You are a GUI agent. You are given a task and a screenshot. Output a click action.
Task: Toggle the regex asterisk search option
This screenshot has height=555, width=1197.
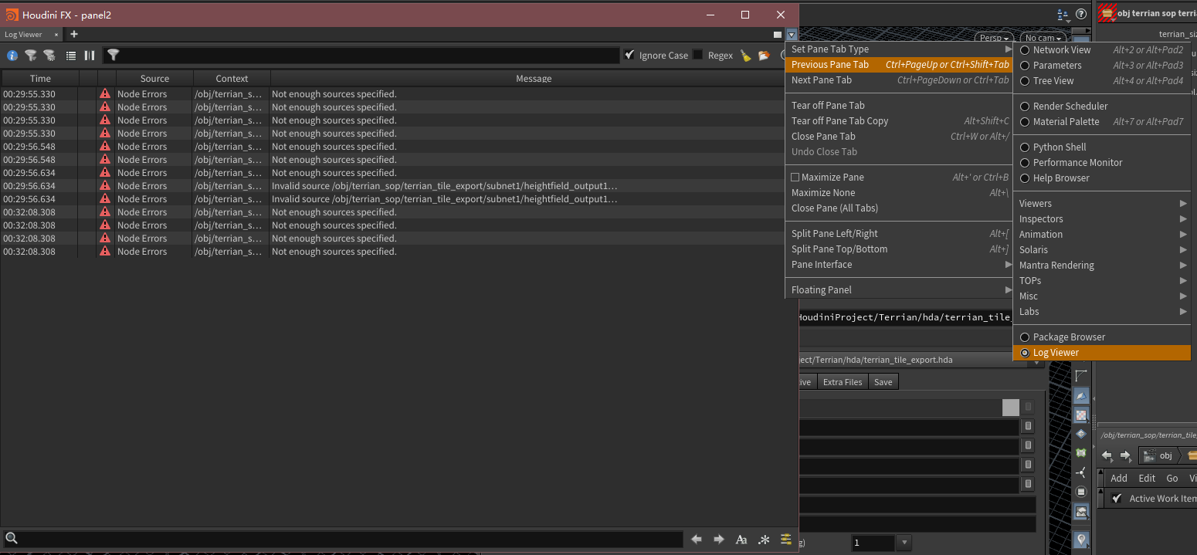tap(764, 540)
